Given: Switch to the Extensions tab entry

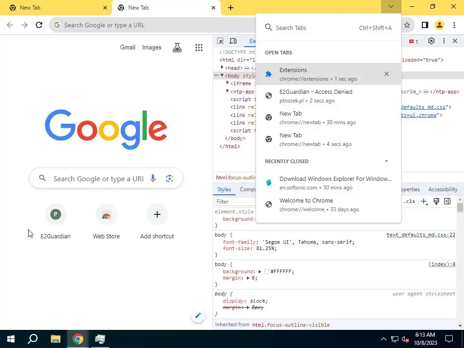Looking at the screenshot, I should (x=328, y=74).
